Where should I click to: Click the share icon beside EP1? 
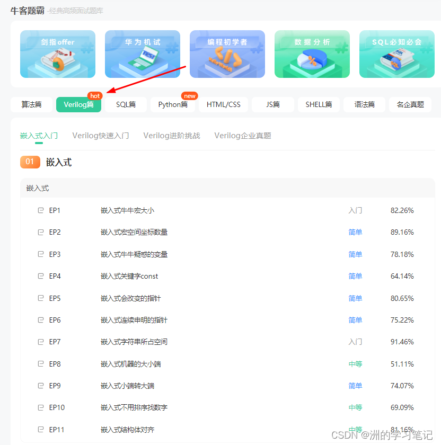point(40,210)
